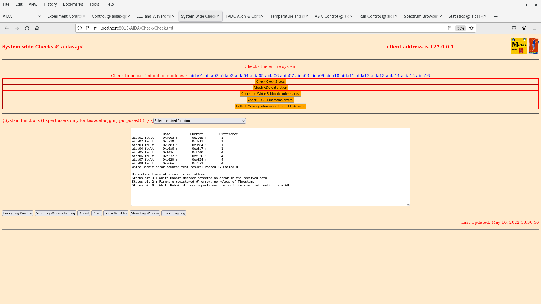Bookmark this page with star icon

click(471, 28)
